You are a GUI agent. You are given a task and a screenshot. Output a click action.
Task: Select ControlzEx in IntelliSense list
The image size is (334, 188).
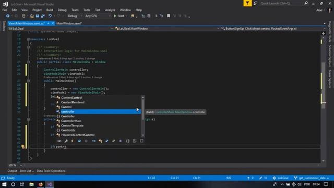[x=99, y=130]
